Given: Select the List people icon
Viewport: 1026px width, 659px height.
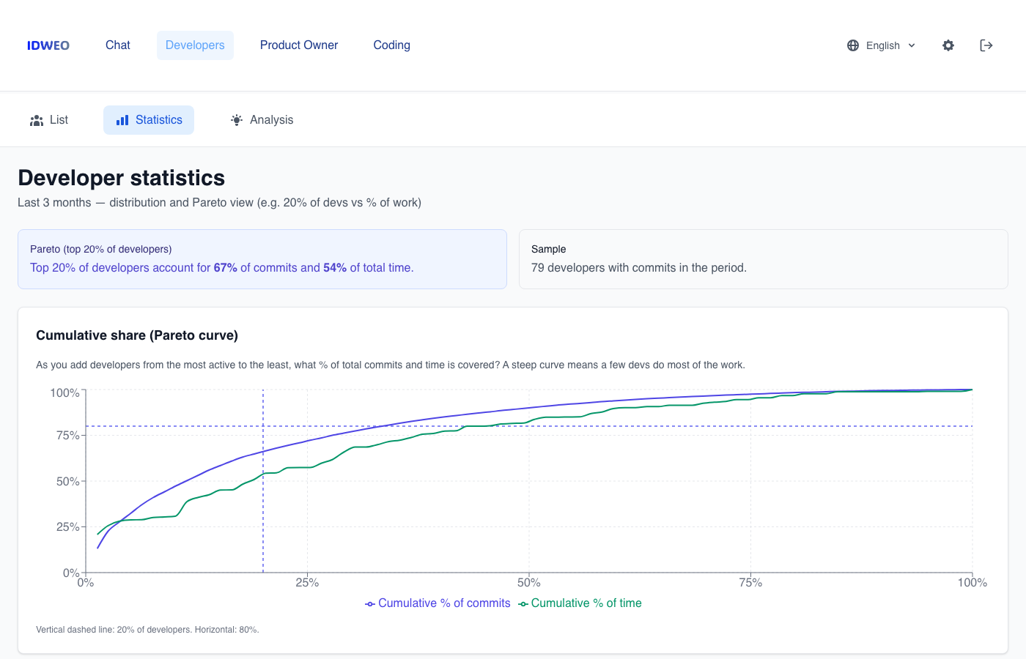Looking at the screenshot, I should click(37, 119).
